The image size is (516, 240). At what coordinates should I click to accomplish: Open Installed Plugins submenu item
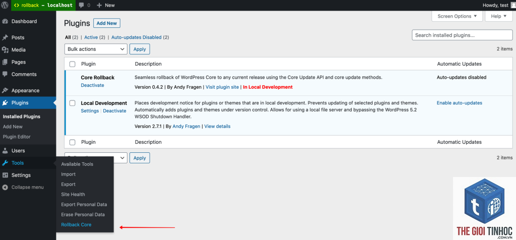[x=21, y=116]
